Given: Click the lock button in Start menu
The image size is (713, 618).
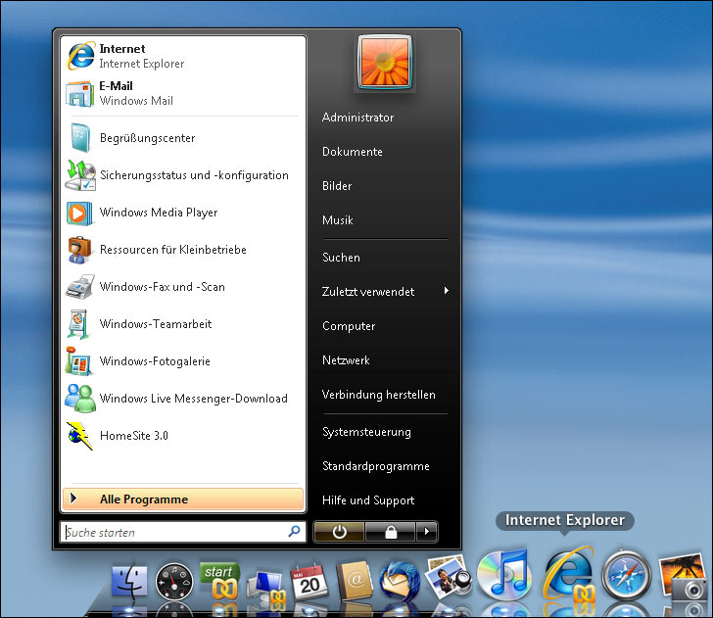Looking at the screenshot, I should coord(391,532).
